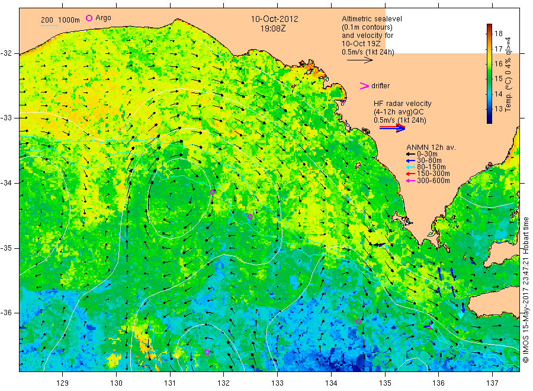
Task: Click the cyan 200m isobath legend line
Action: click(49, 25)
